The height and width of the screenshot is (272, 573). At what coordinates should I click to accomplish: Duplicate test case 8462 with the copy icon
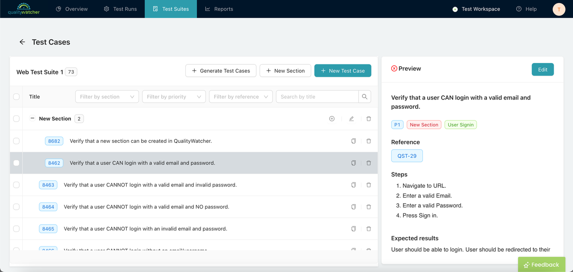pyautogui.click(x=353, y=163)
